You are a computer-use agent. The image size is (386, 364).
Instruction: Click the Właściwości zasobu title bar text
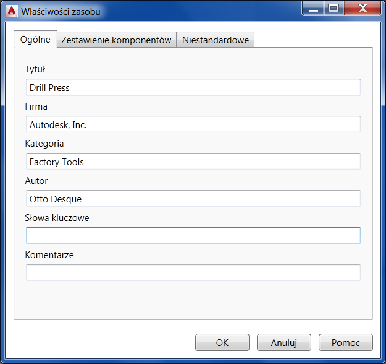(x=61, y=11)
